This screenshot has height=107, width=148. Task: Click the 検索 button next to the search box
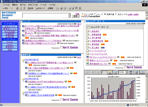75,16
